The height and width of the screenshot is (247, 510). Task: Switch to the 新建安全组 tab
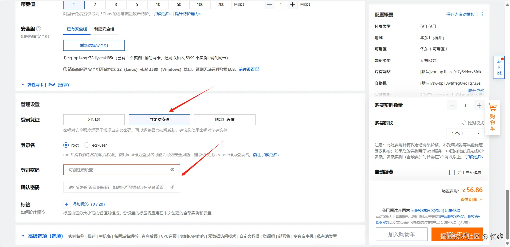coord(104,29)
